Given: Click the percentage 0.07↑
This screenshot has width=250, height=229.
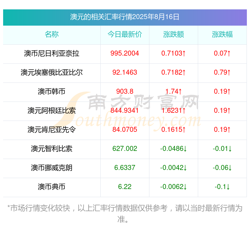Looking at the screenshot, I should pyautogui.click(x=222, y=53).
